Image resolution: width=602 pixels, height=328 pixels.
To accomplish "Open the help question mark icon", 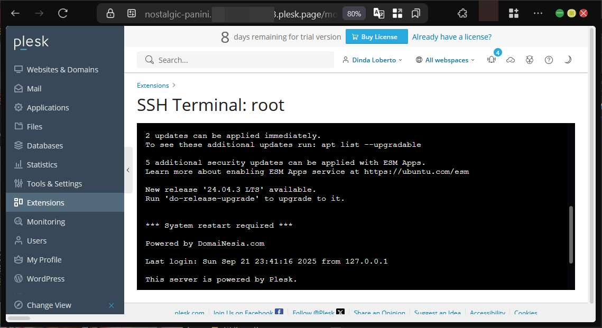I will (x=549, y=60).
